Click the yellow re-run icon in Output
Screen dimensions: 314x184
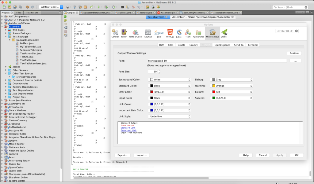[x=66, y=20]
